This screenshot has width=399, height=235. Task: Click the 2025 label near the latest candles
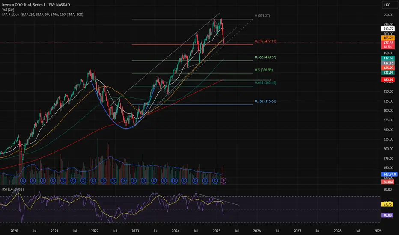click(x=217, y=231)
